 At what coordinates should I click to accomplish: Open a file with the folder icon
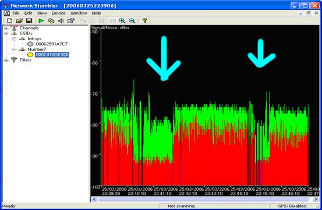[19, 20]
